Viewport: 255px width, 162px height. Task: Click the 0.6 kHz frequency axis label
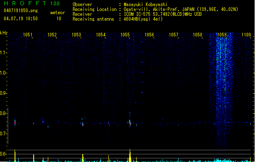pyautogui.click(x=3, y=154)
